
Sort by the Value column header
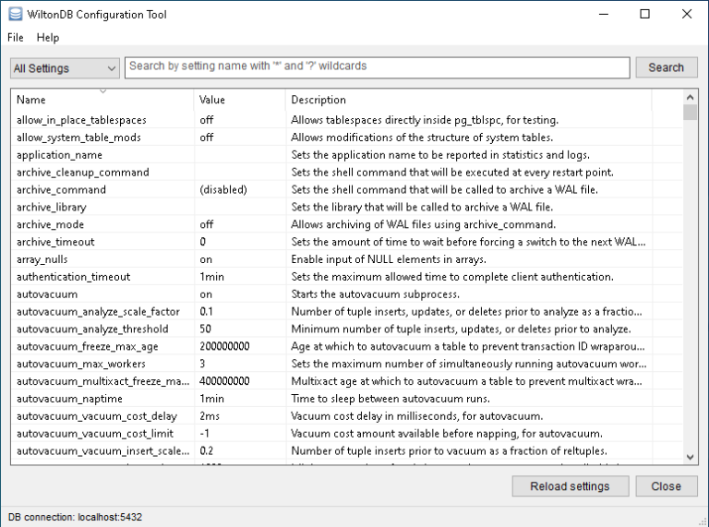click(238, 100)
